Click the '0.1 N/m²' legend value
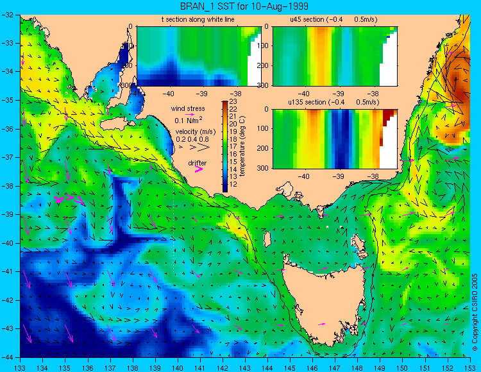Viewport: 481px width, 372px height. pos(189,120)
